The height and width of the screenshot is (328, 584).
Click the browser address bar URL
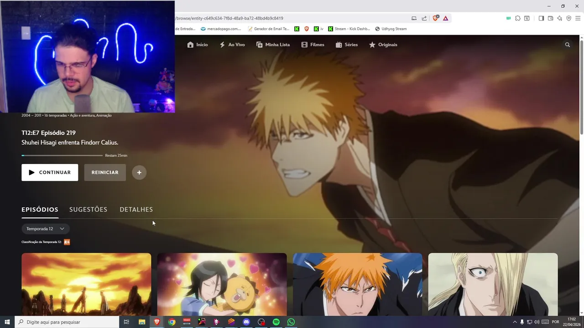[228, 18]
